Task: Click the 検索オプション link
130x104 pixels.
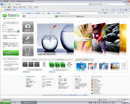Action: click(x=80, y=16)
